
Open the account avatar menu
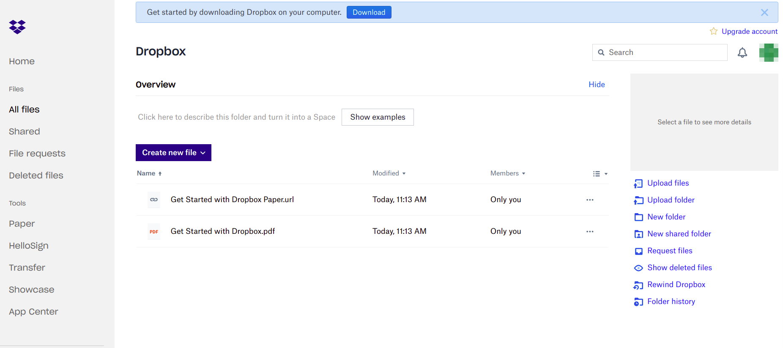(x=768, y=52)
